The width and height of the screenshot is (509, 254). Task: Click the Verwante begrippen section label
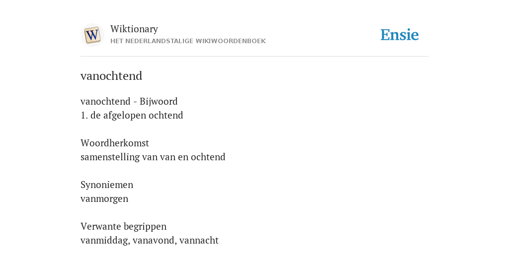pos(123,226)
